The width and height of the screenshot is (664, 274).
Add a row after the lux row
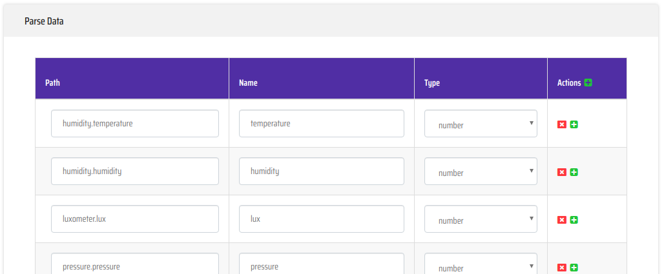coord(574,220)
